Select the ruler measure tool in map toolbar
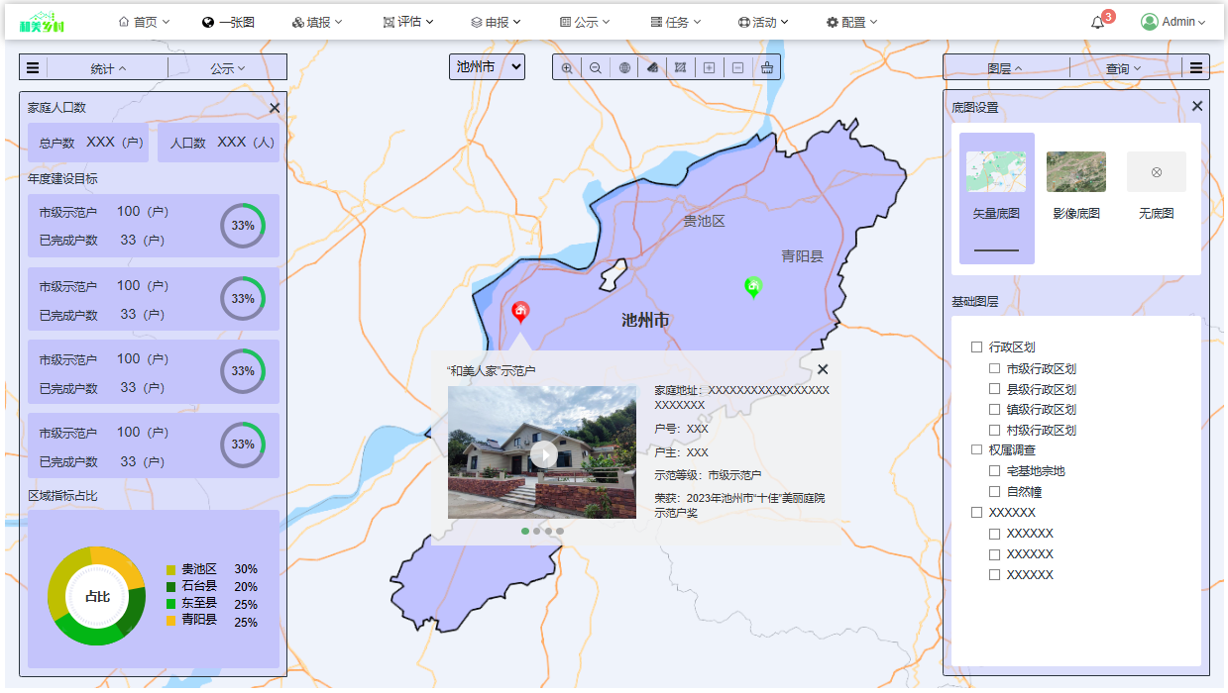Screen dimensions: 1228x693 pyautogui.click(x=652, y=68)
